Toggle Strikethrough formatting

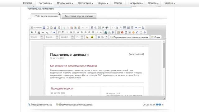[43, 32]
